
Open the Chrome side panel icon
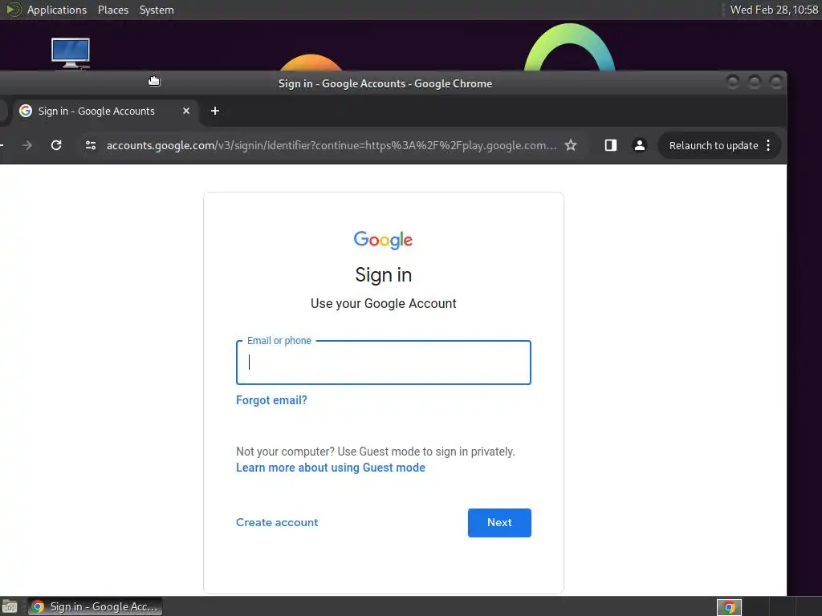coord(610,145)
